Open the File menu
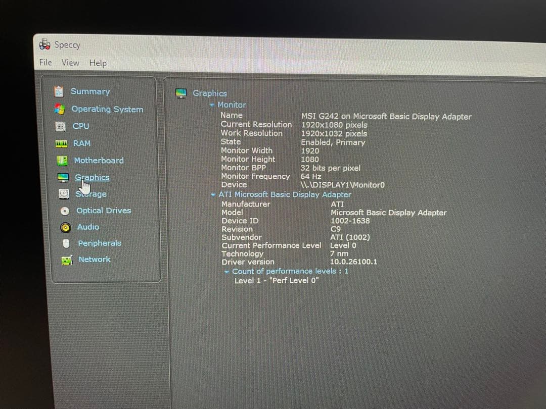The image size is (546, 409). (x=44, y=63)
